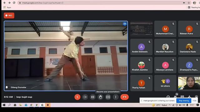Click the speaking indicator on main video
Viewport: 200px width, 112px height.
(x=125, y=24)
